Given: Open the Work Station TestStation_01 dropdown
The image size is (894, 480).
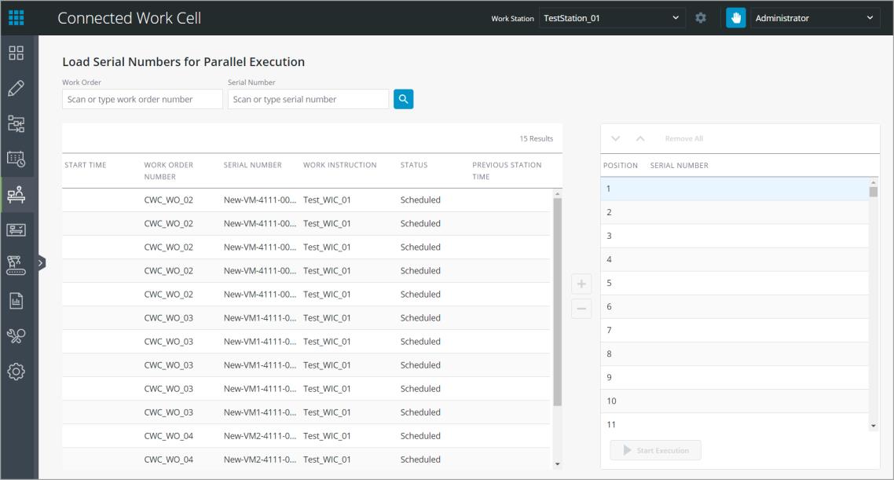Looking at the screenshot, I should (x=612, y=18).
